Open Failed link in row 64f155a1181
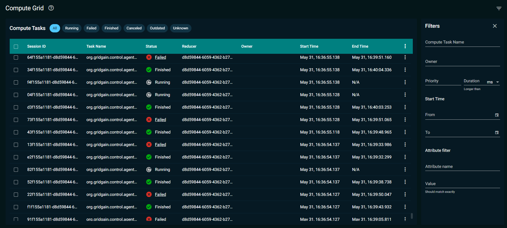 (160, 57)
